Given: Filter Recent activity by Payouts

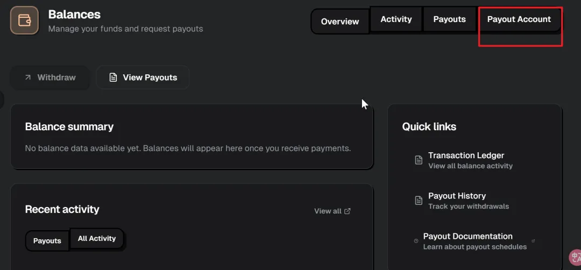Looking at the screenshot, I should [47, 240].
